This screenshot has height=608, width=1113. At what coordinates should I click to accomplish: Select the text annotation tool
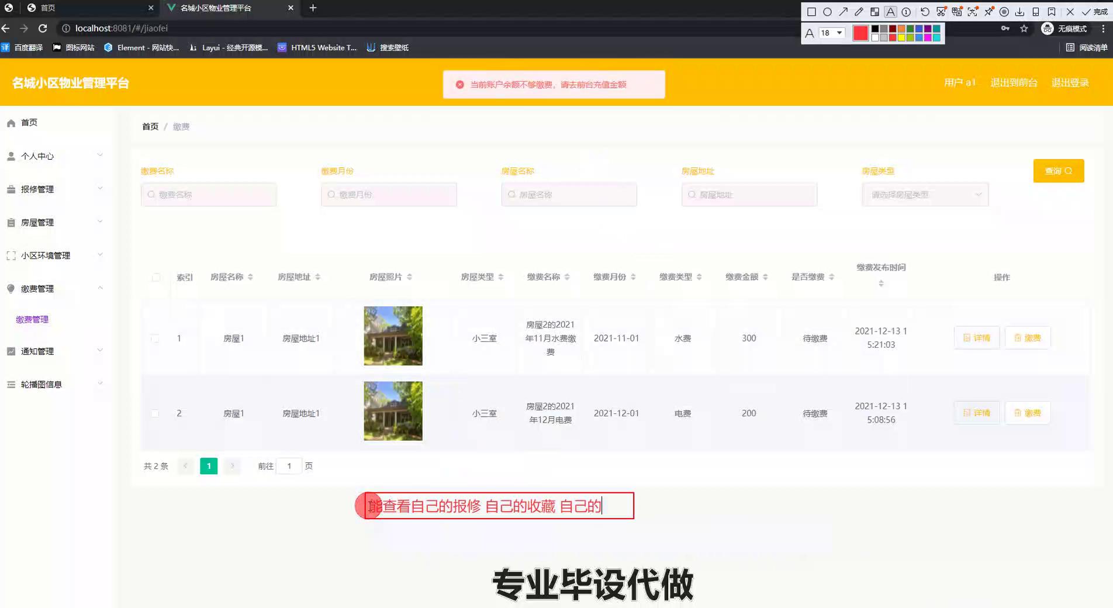tap(890, 12)
